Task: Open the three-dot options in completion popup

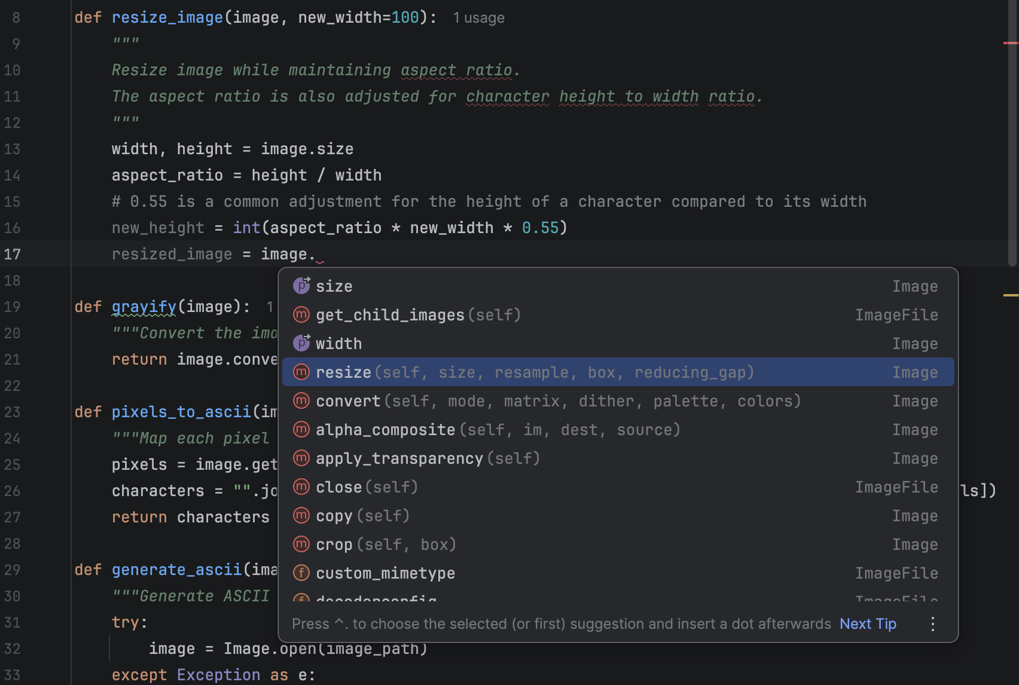Action: coord(932,624)
